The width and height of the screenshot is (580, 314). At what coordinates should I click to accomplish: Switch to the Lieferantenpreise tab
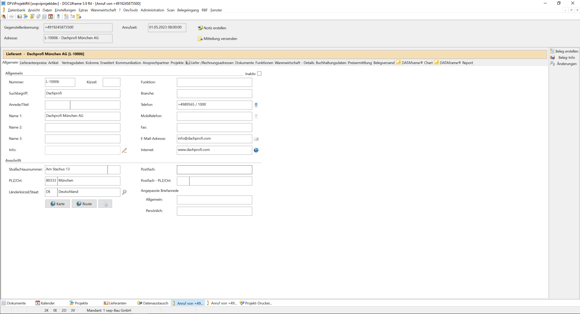click(33, 63)
